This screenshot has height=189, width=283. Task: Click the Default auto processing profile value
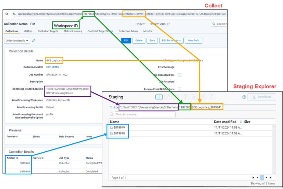[x=50, y=107]
